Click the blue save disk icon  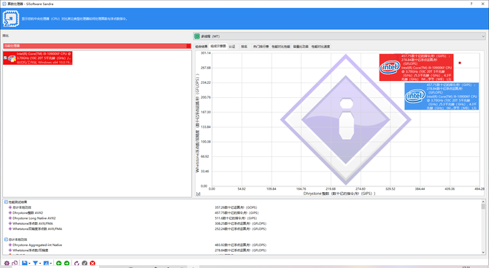click(x=25, y=264)
